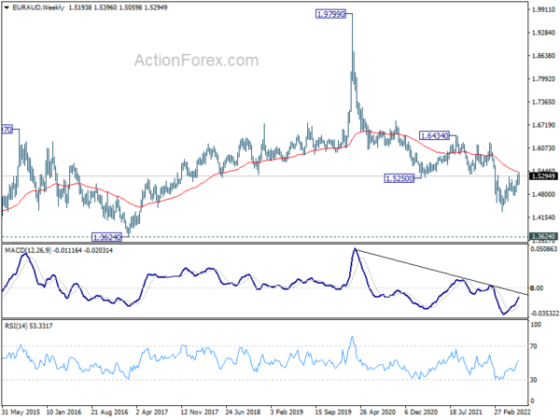
Task: Click the 1.60730 price scale value
Action: (x=543, y=148)
